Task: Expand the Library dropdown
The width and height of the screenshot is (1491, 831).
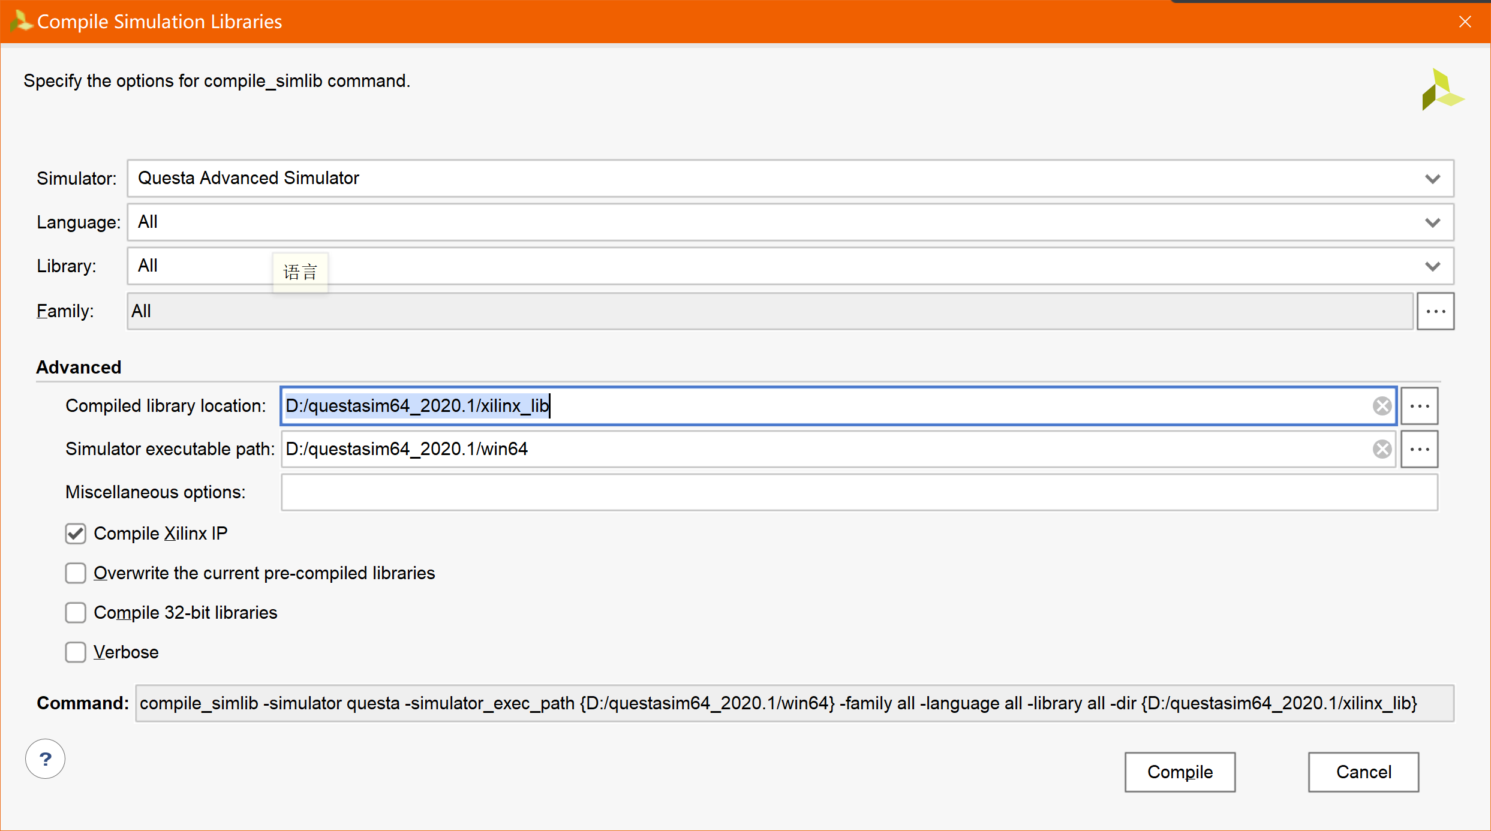Action: tap(1432, 266)
